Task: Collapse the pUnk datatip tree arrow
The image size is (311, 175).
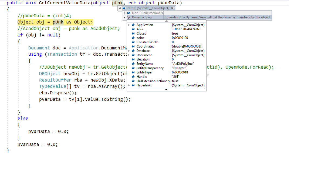Action: [120, 8]
